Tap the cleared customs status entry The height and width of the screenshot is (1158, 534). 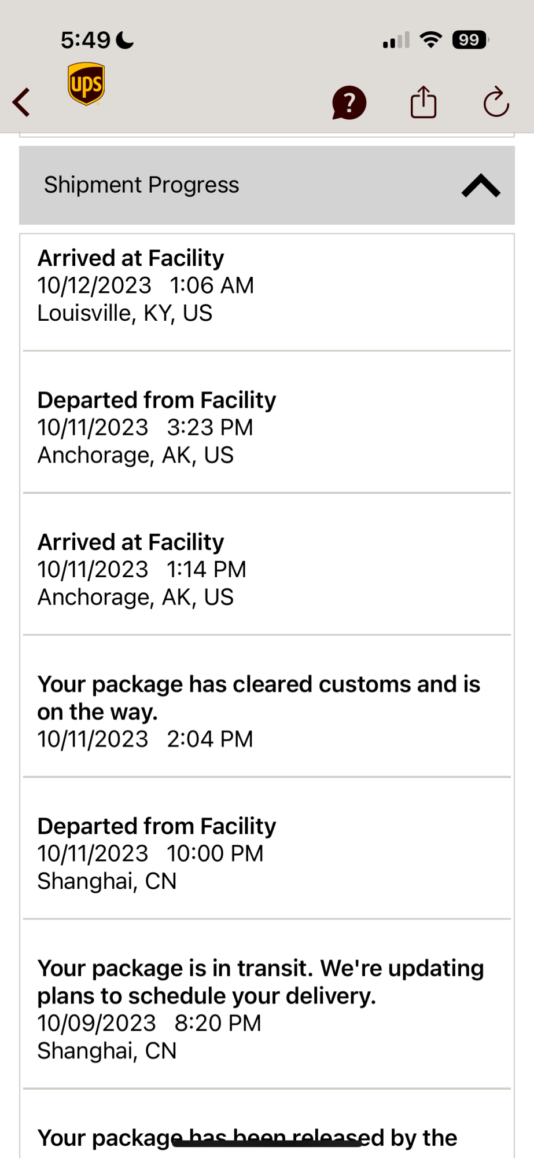[267, 711]
